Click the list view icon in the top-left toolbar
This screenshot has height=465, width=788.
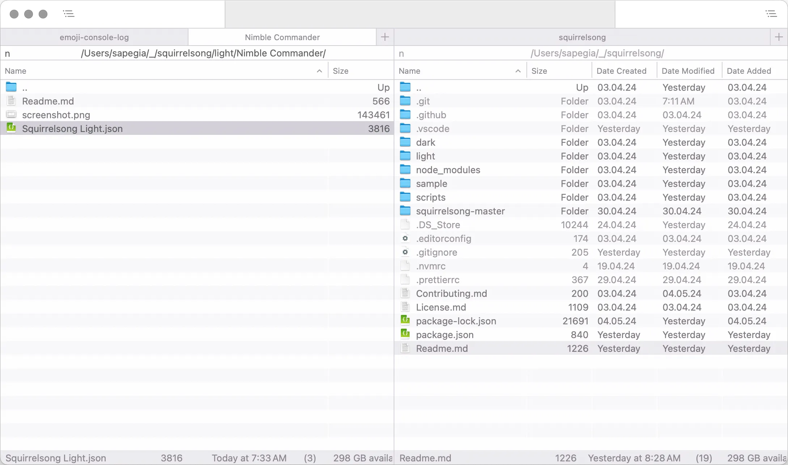69,14
